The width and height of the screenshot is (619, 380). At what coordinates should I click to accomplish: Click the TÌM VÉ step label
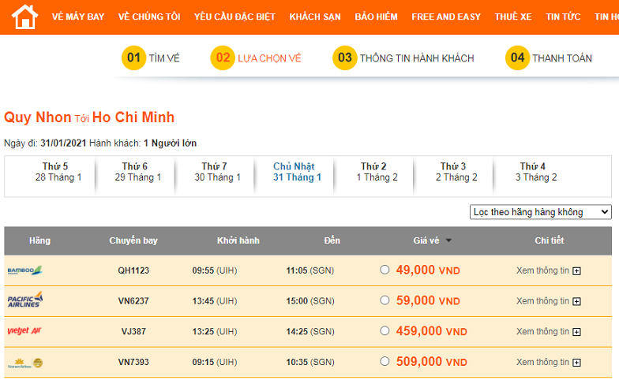coord(164,58)
